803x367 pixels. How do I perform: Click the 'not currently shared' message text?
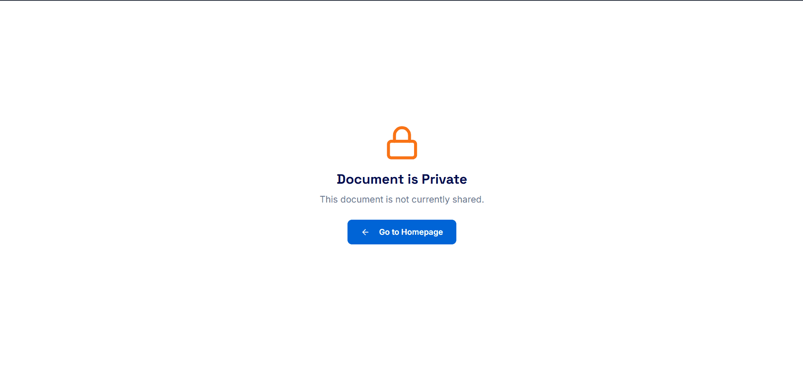click(x=439, y=200)
